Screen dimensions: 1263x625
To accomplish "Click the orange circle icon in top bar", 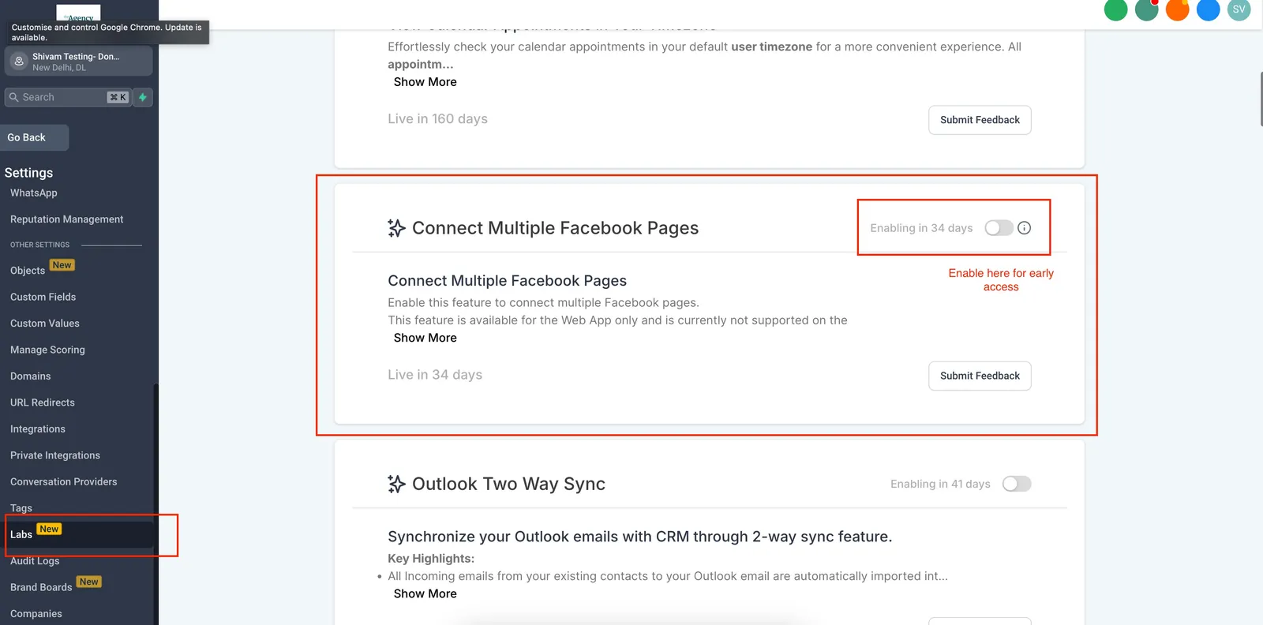I will click(x=1177, y=9).
